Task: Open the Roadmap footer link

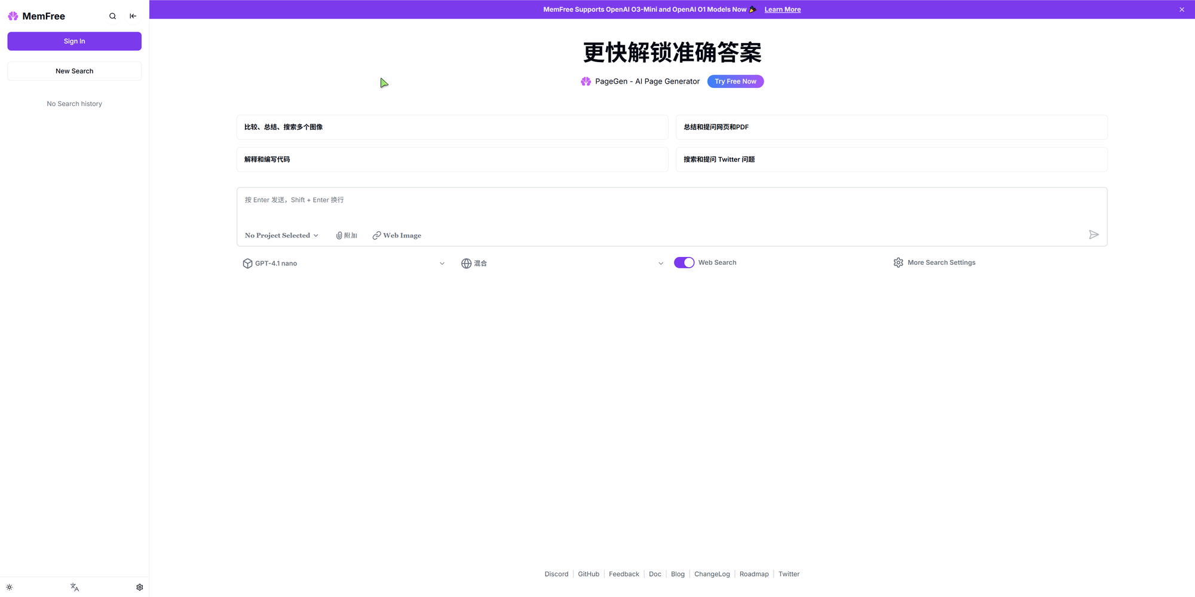Action: [x=754, y=574]
